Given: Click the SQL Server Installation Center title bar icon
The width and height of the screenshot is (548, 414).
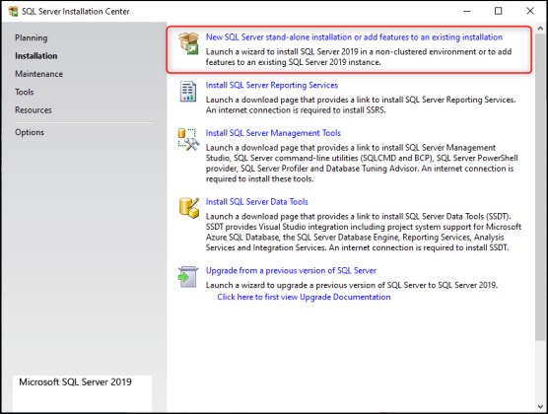Looking at the screenshot, I should tap(13, 11).
